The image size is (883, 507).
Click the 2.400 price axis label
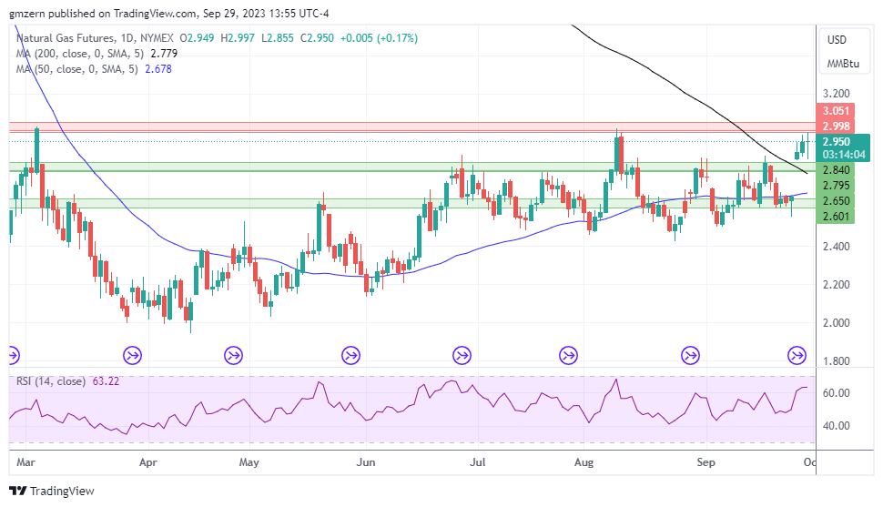(837, 246)
